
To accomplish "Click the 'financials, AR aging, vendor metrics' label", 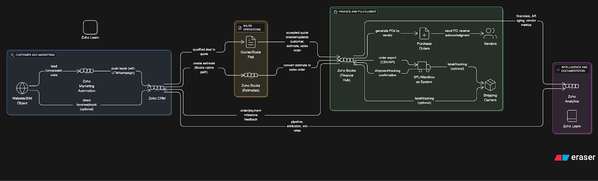I will click(526, 20).
